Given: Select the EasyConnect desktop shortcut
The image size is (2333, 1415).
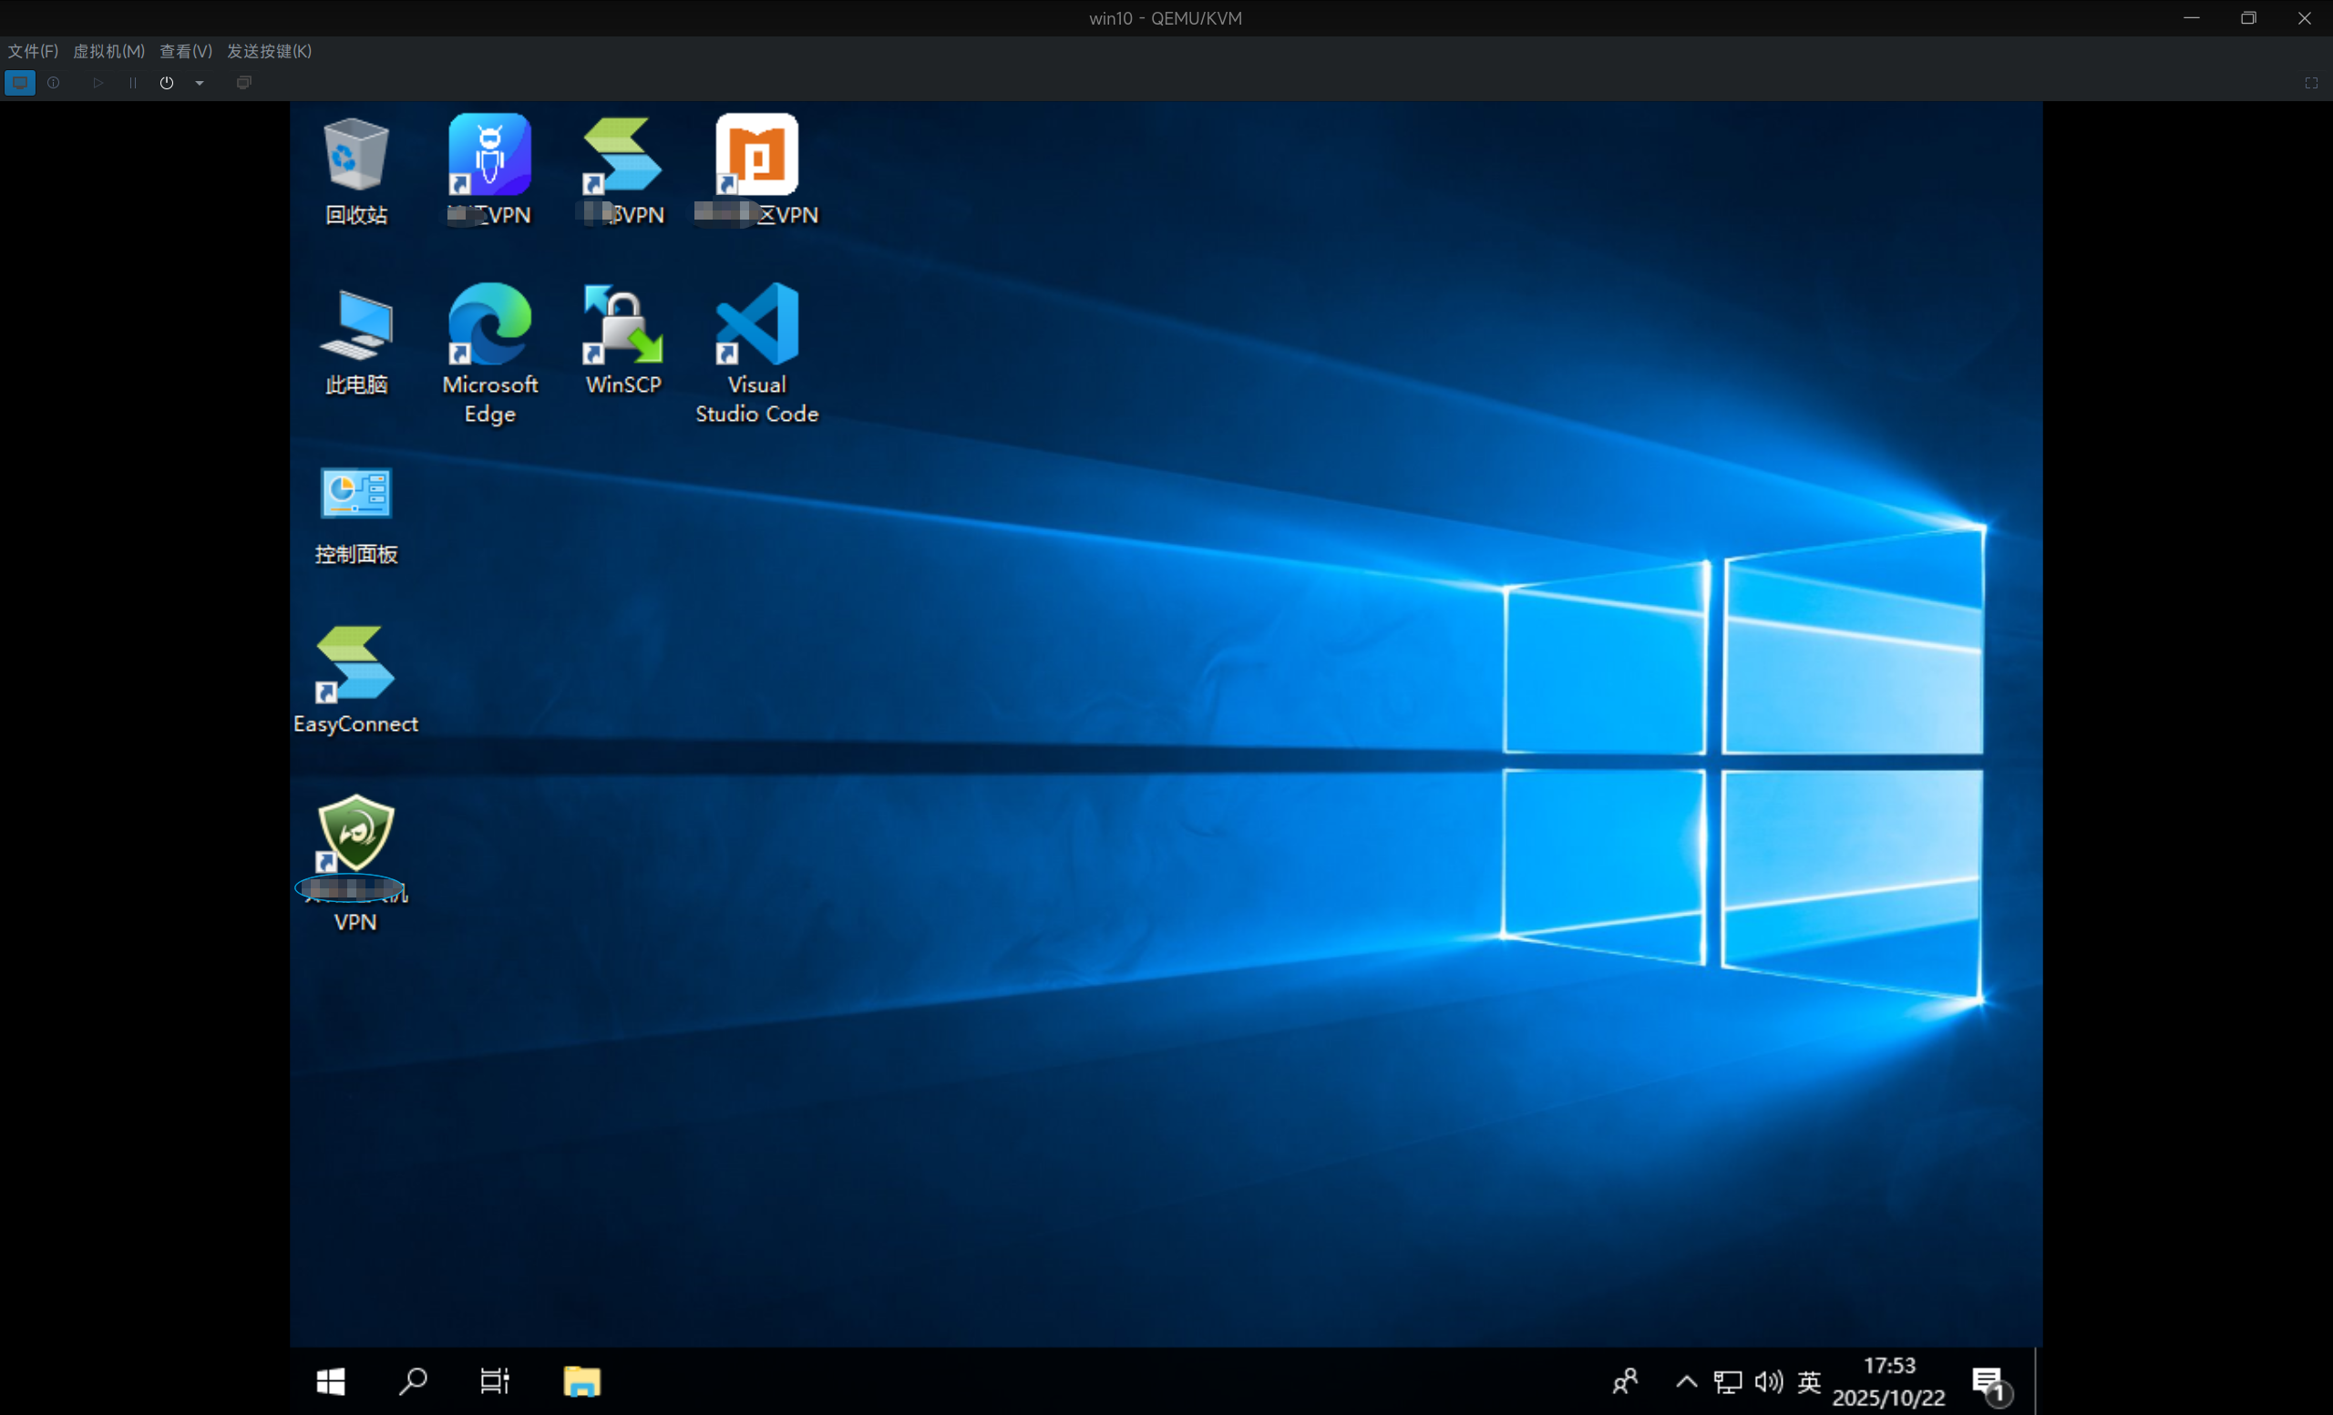Looking at the screenshot, I should pyautogui.click(x=356, y=680).
